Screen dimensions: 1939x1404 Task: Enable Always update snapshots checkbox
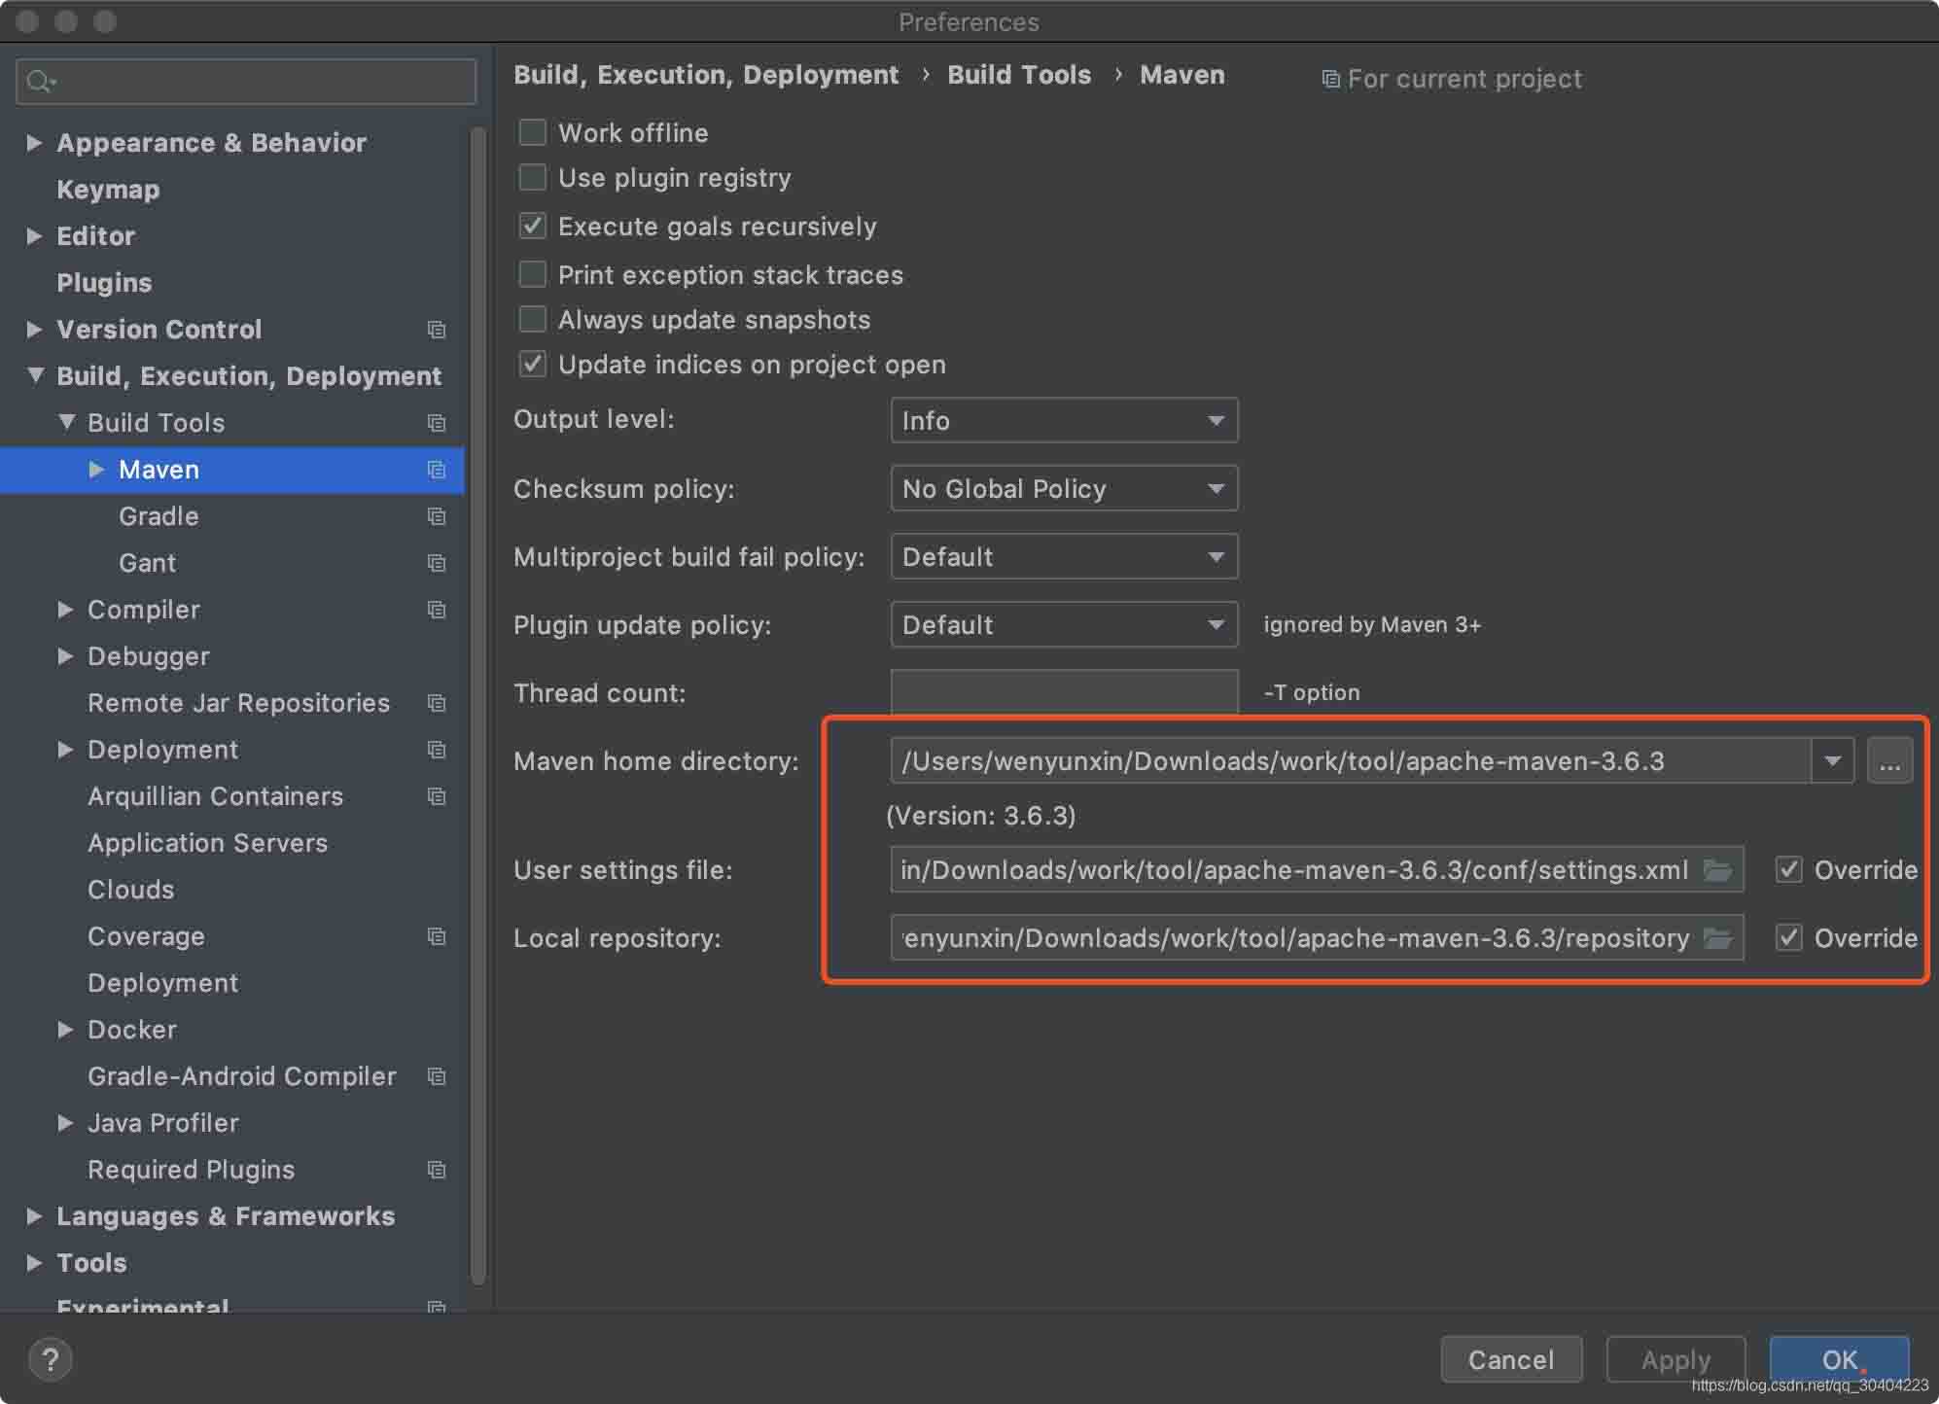[532, 319]
